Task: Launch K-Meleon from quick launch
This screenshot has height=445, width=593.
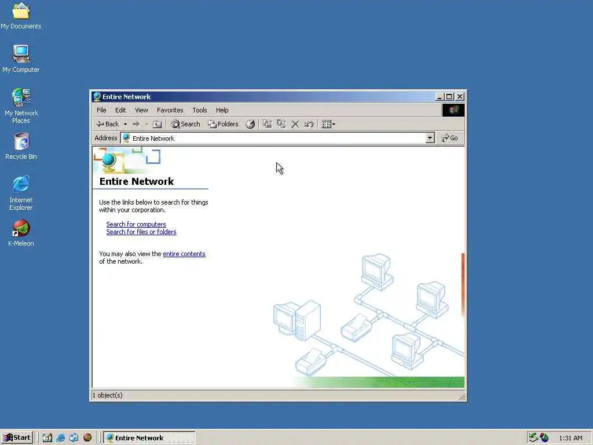Action: pyautogui.click(x=87, y=438)
